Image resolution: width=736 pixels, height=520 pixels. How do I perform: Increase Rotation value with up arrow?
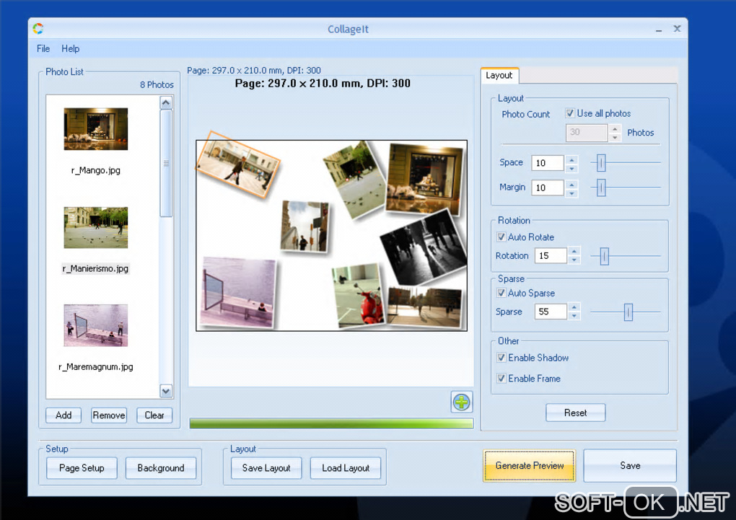point(574,252)
